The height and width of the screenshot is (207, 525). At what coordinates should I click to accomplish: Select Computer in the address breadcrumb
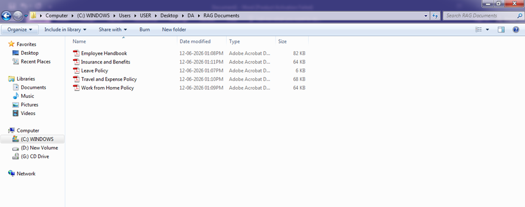[56, 16]
